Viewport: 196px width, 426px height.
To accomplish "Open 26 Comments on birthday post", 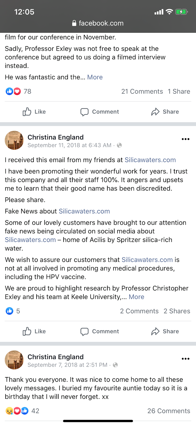I will pos(169,411).
